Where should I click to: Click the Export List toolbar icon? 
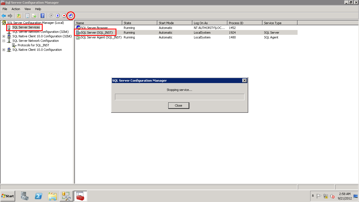click(34, 16)
